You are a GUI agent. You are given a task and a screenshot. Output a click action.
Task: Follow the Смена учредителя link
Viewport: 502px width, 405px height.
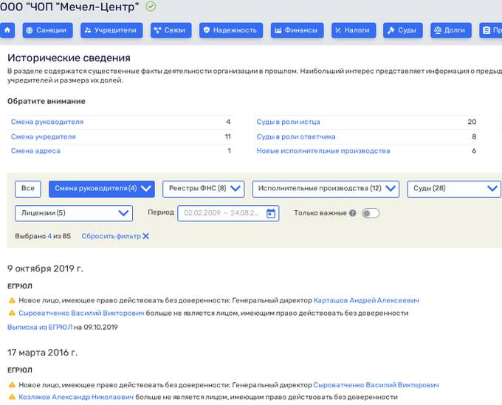tap(44, 136)
